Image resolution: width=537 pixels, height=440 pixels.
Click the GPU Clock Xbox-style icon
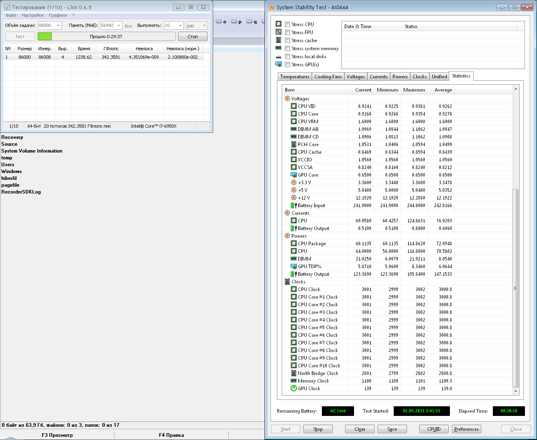[294, 388]
